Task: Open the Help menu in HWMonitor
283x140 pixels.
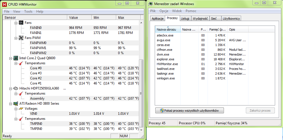Action: [40, 11]
